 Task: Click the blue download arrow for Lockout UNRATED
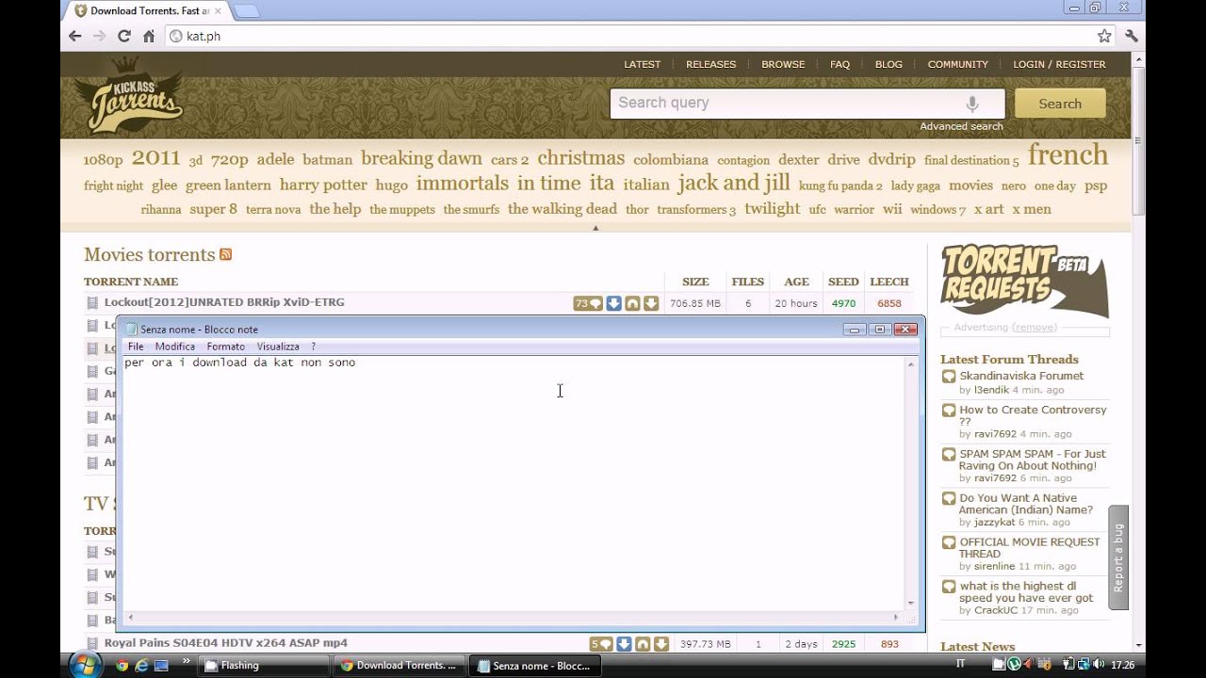click(613, 303)
